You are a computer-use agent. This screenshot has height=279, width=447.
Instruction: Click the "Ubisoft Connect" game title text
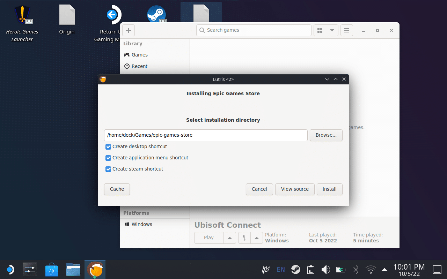(228, 225)
